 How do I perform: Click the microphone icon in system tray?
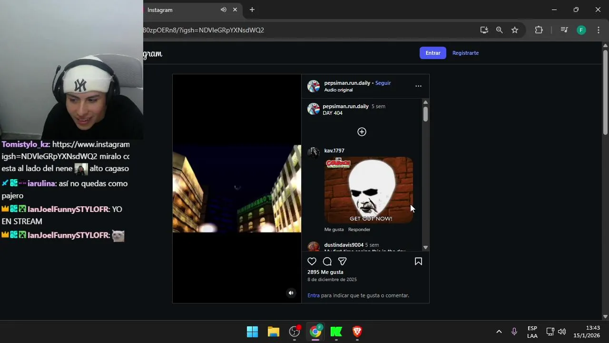[x=514, y=332]
